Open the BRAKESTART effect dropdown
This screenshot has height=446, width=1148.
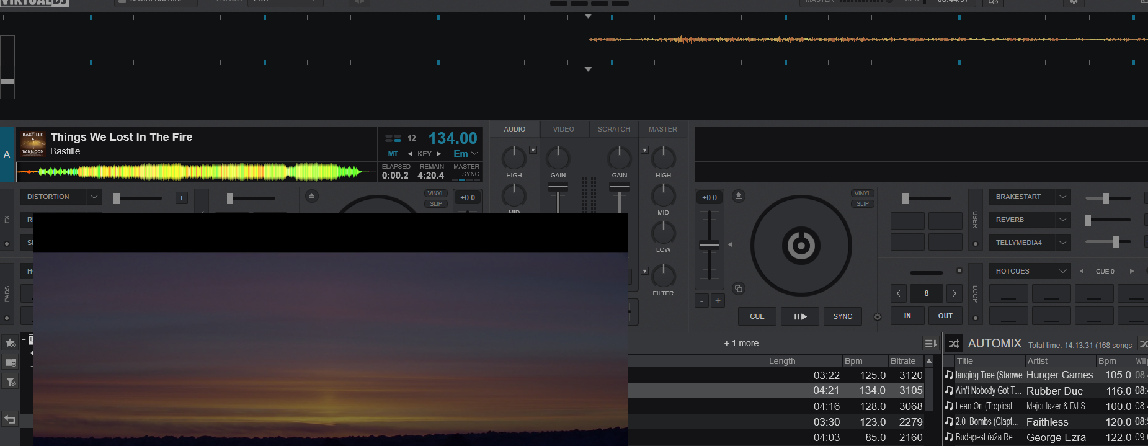coord(1063,197)
